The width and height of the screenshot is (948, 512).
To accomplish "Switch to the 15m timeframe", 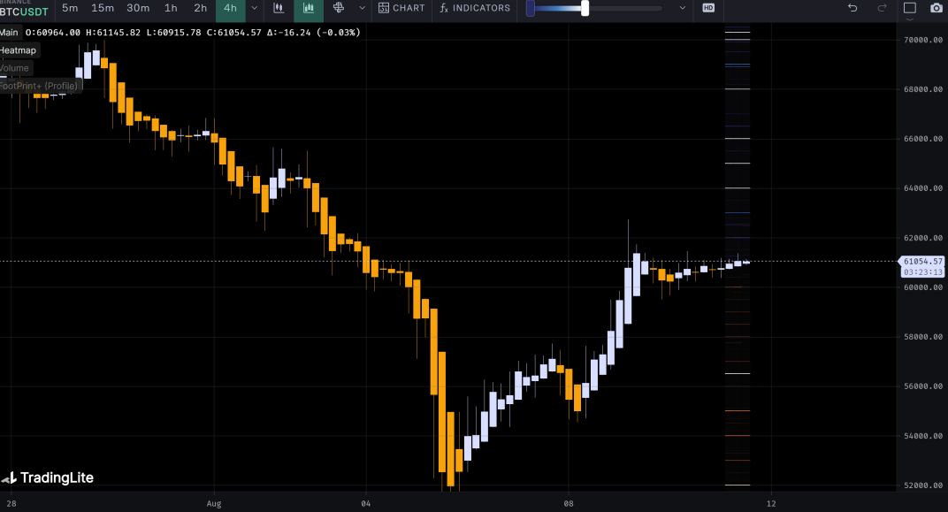I will (x=103, y=8).
